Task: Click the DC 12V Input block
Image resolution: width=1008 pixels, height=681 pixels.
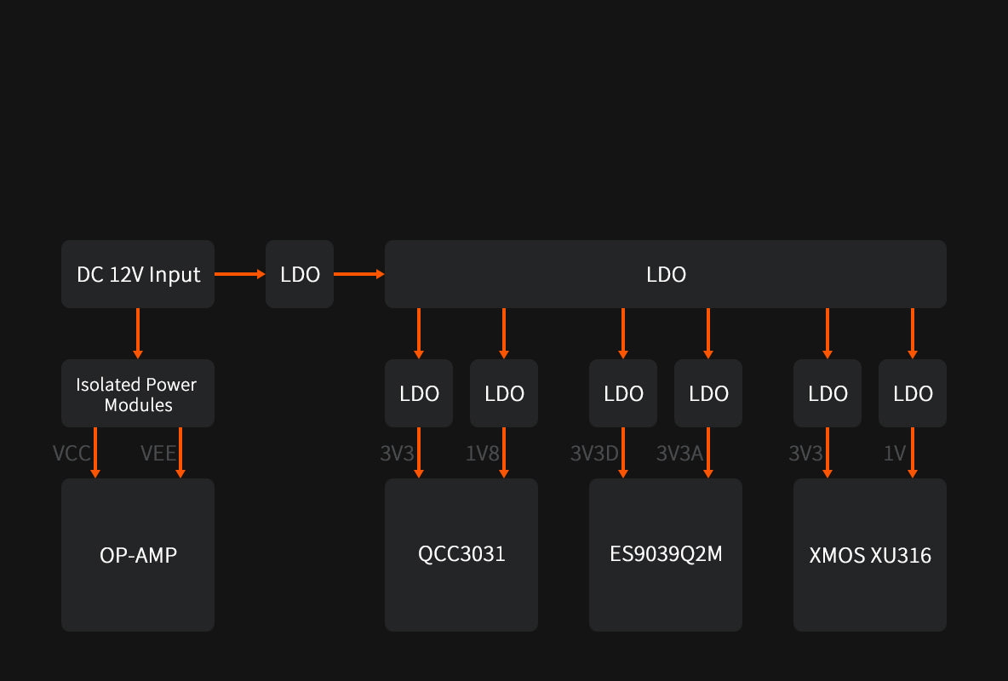Action: [138, 274]
